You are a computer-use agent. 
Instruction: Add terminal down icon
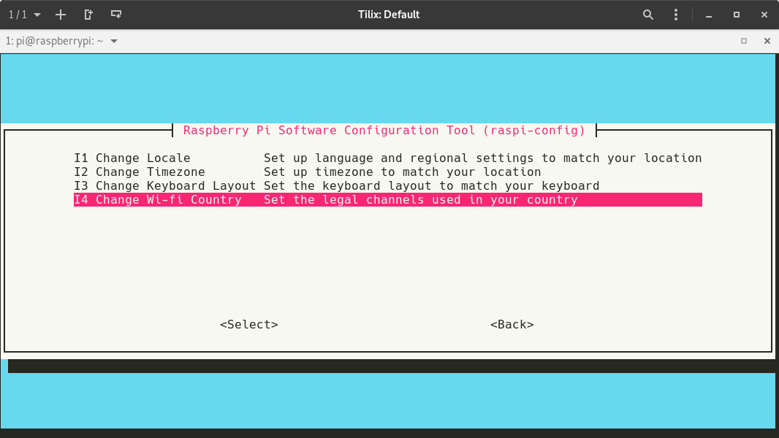[116, 15]
